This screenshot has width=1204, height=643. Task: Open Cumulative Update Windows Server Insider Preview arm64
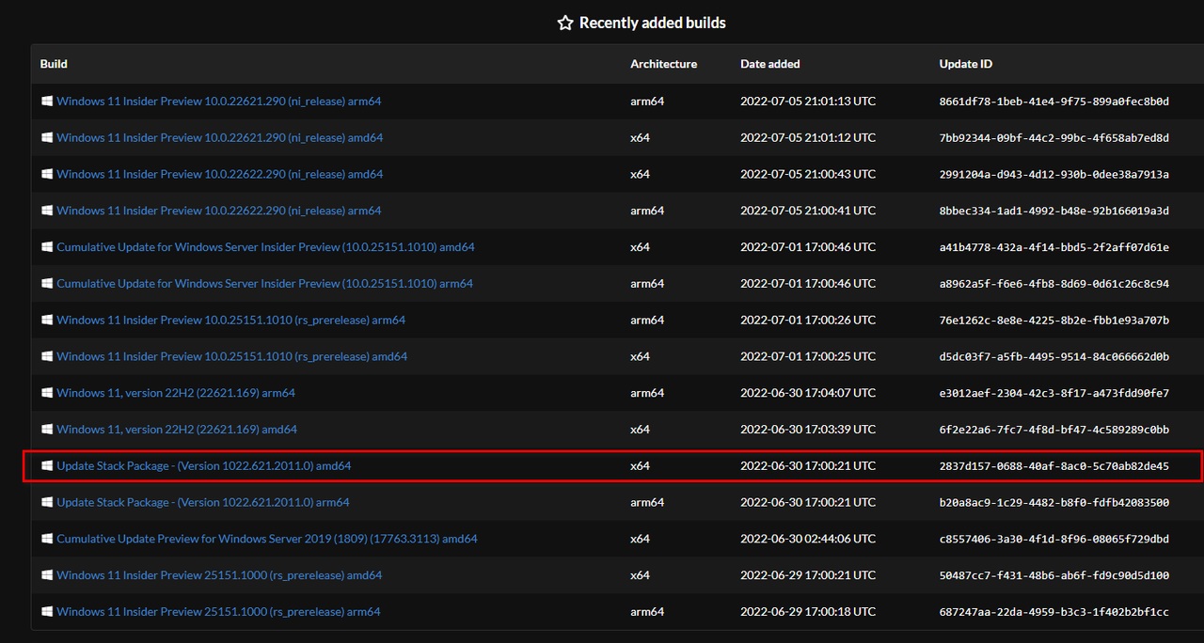[264, 283]
